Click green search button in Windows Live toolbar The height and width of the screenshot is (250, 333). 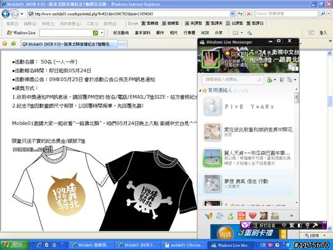click(96, 33)
